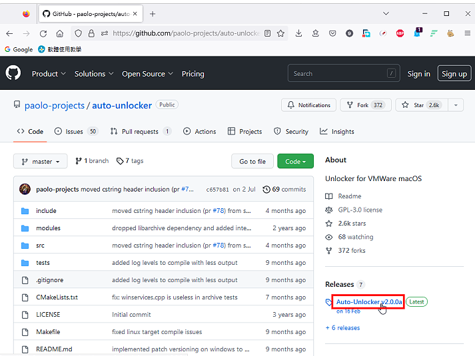View the 2.6k stars link

pyautogui.click(x=346, y=223)
